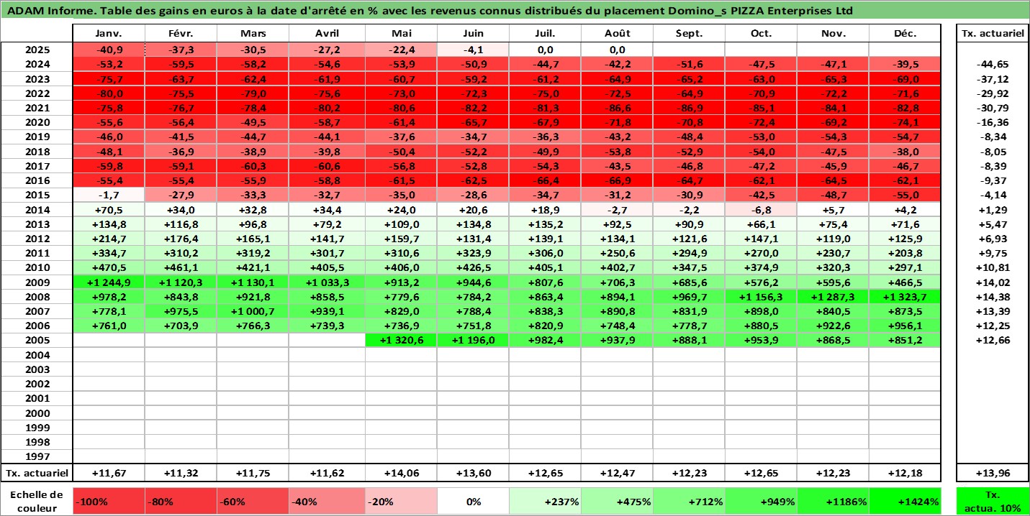
Task: Pick the +712% green swatch
Action: [x=688, y=501]
